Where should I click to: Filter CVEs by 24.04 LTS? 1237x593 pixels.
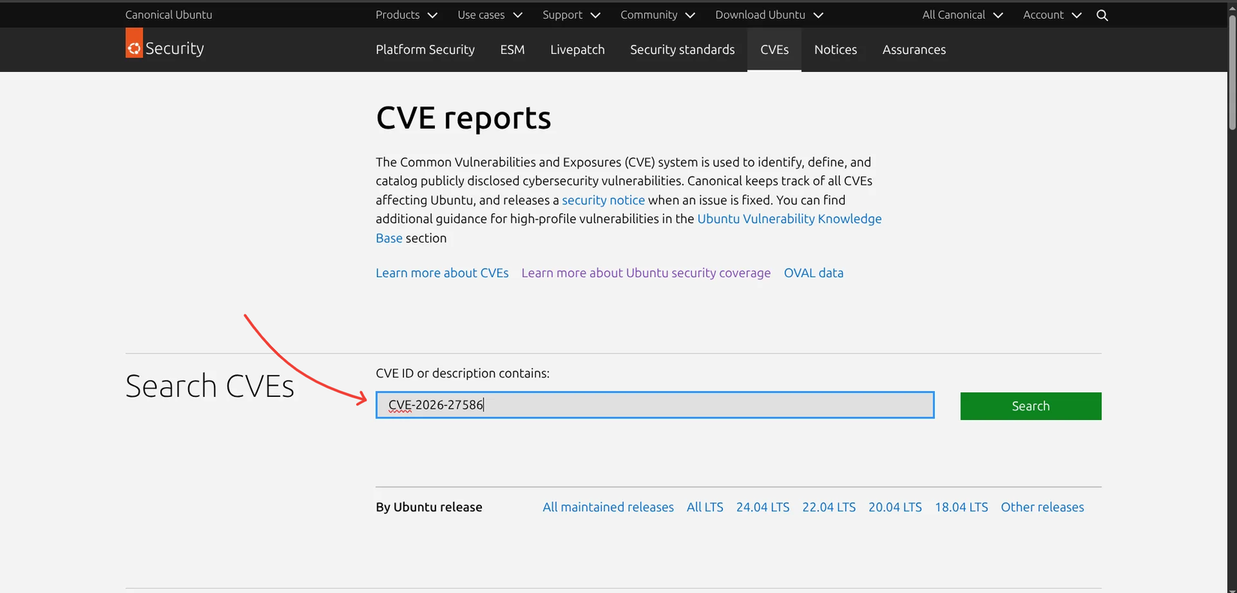click(763, 507)
